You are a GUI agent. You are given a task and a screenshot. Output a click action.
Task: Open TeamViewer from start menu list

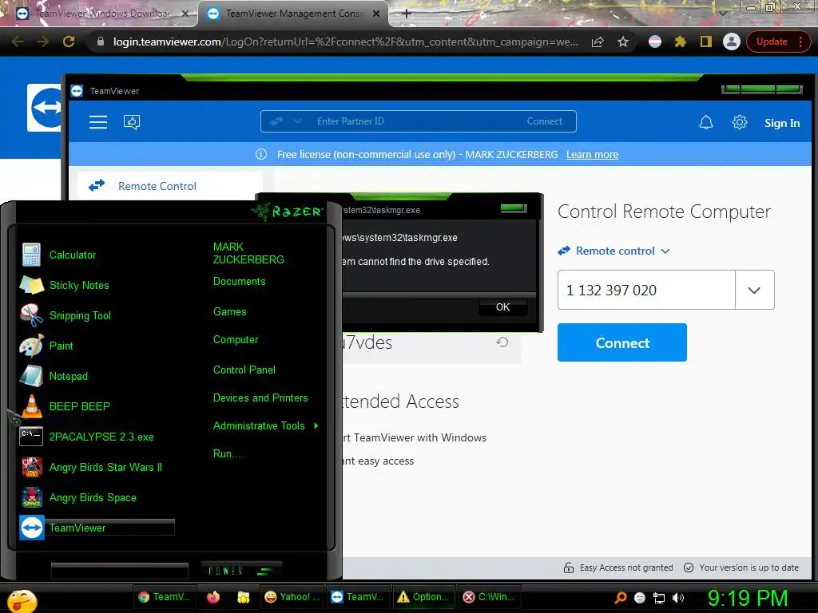coord(97,528)
